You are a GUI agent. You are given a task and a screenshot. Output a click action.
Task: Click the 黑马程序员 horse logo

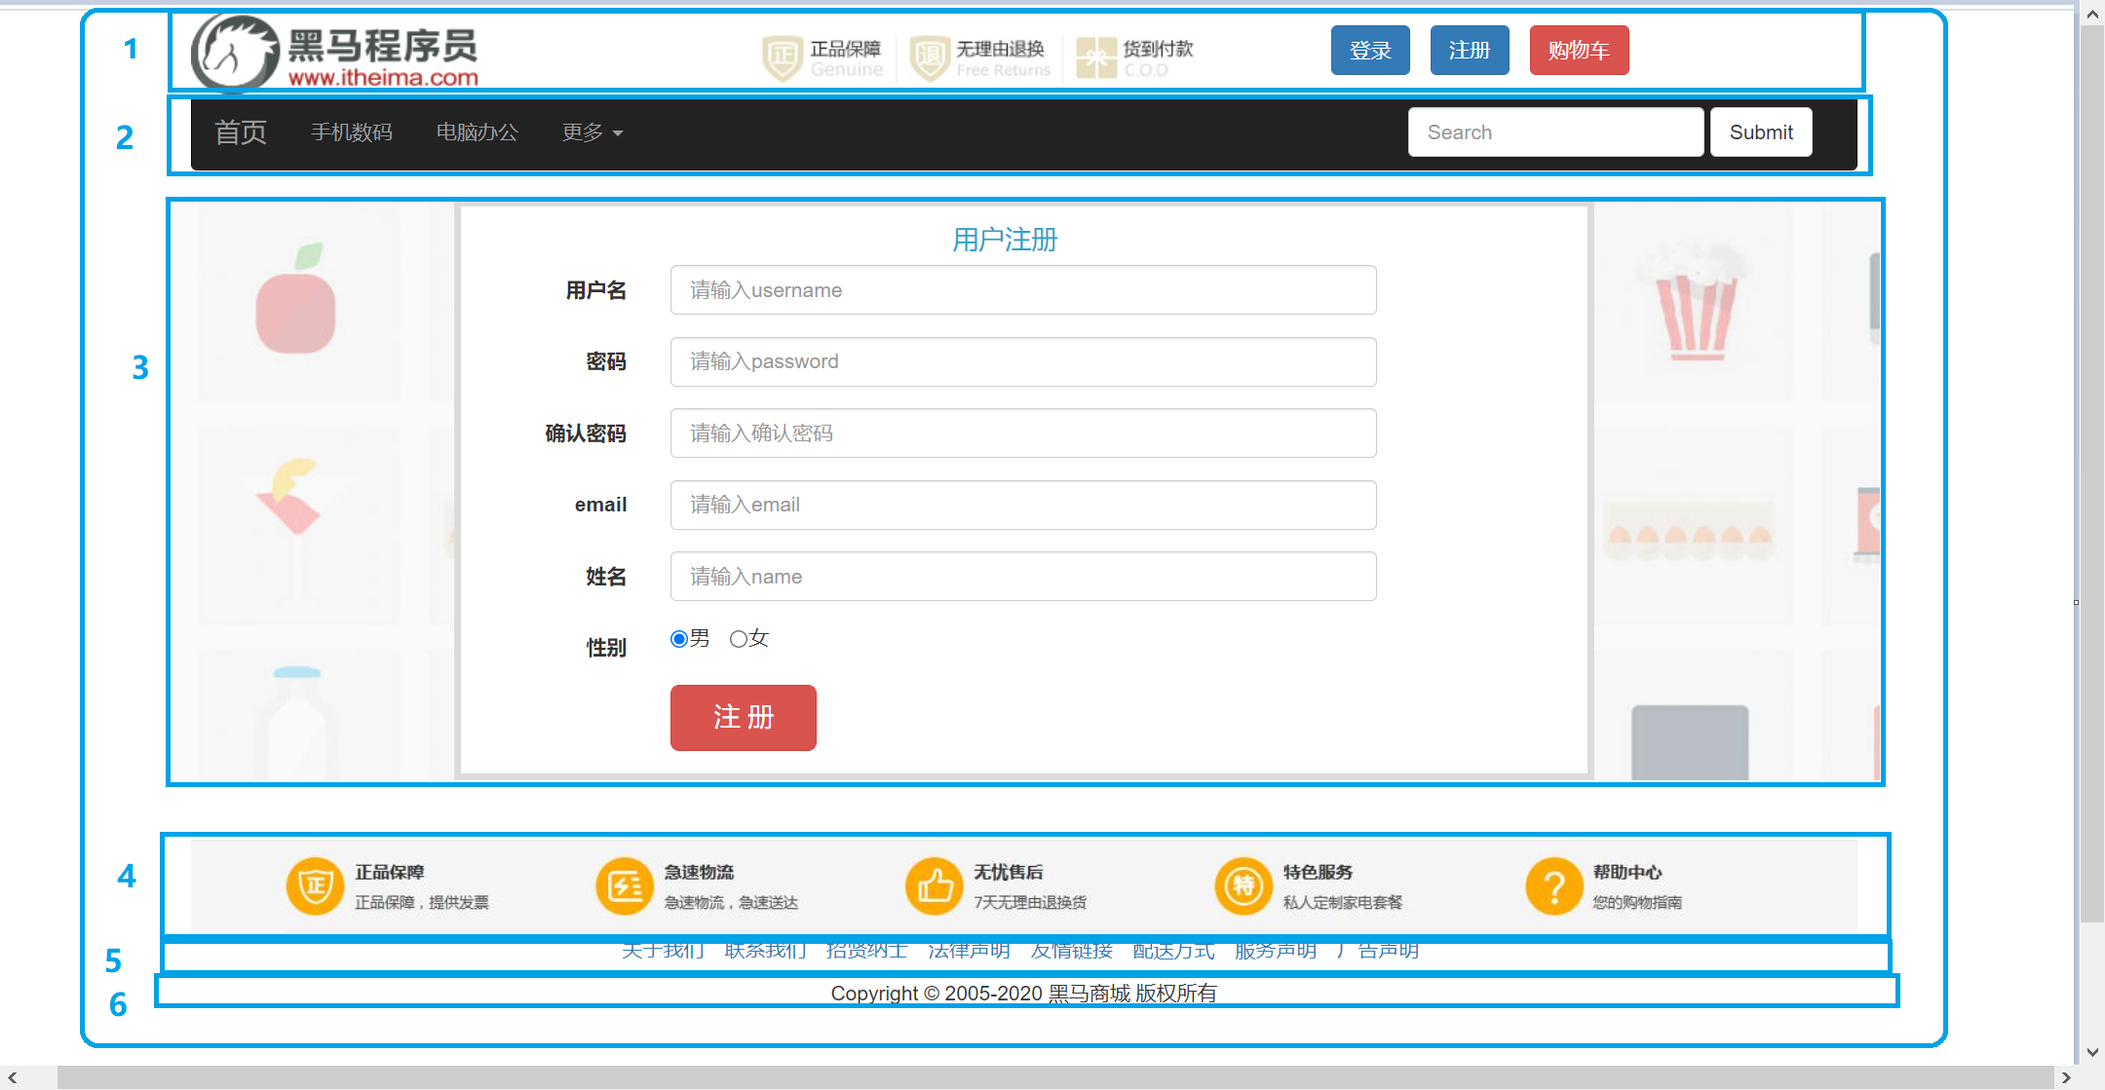pyautogui.click(x=236, y=53)
